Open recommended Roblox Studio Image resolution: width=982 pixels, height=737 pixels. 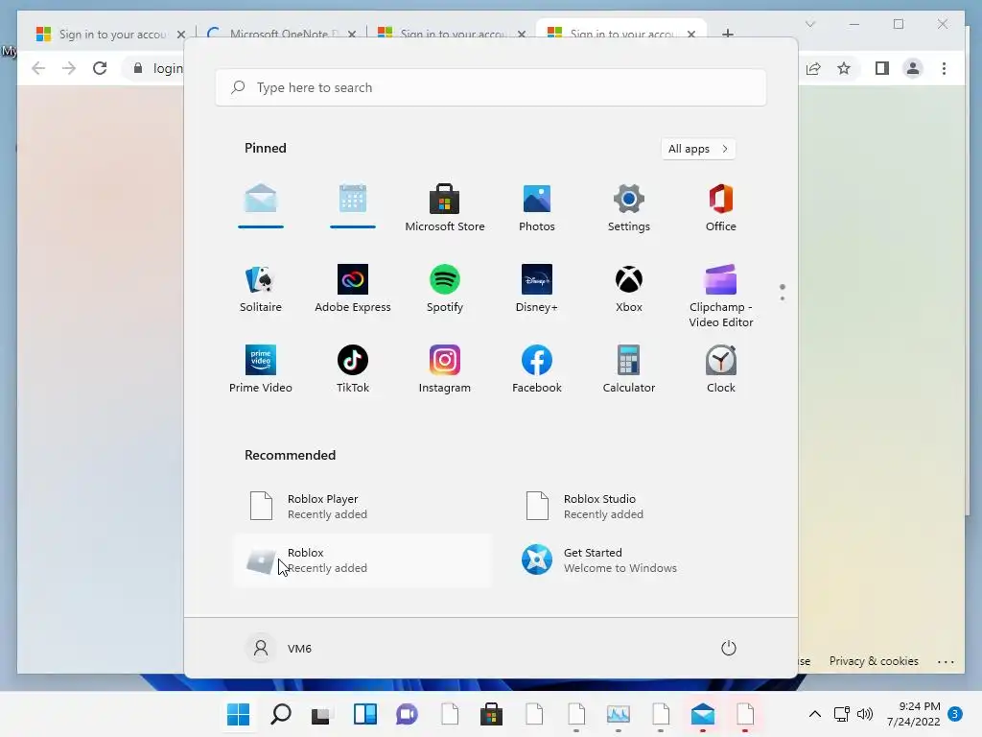click(639, 507)
